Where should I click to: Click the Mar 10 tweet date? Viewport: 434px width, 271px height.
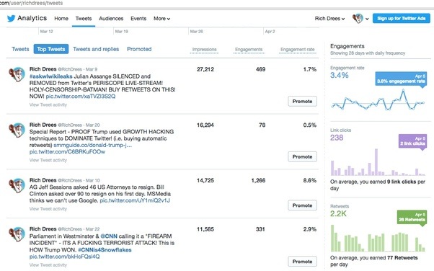pos(93,180)
